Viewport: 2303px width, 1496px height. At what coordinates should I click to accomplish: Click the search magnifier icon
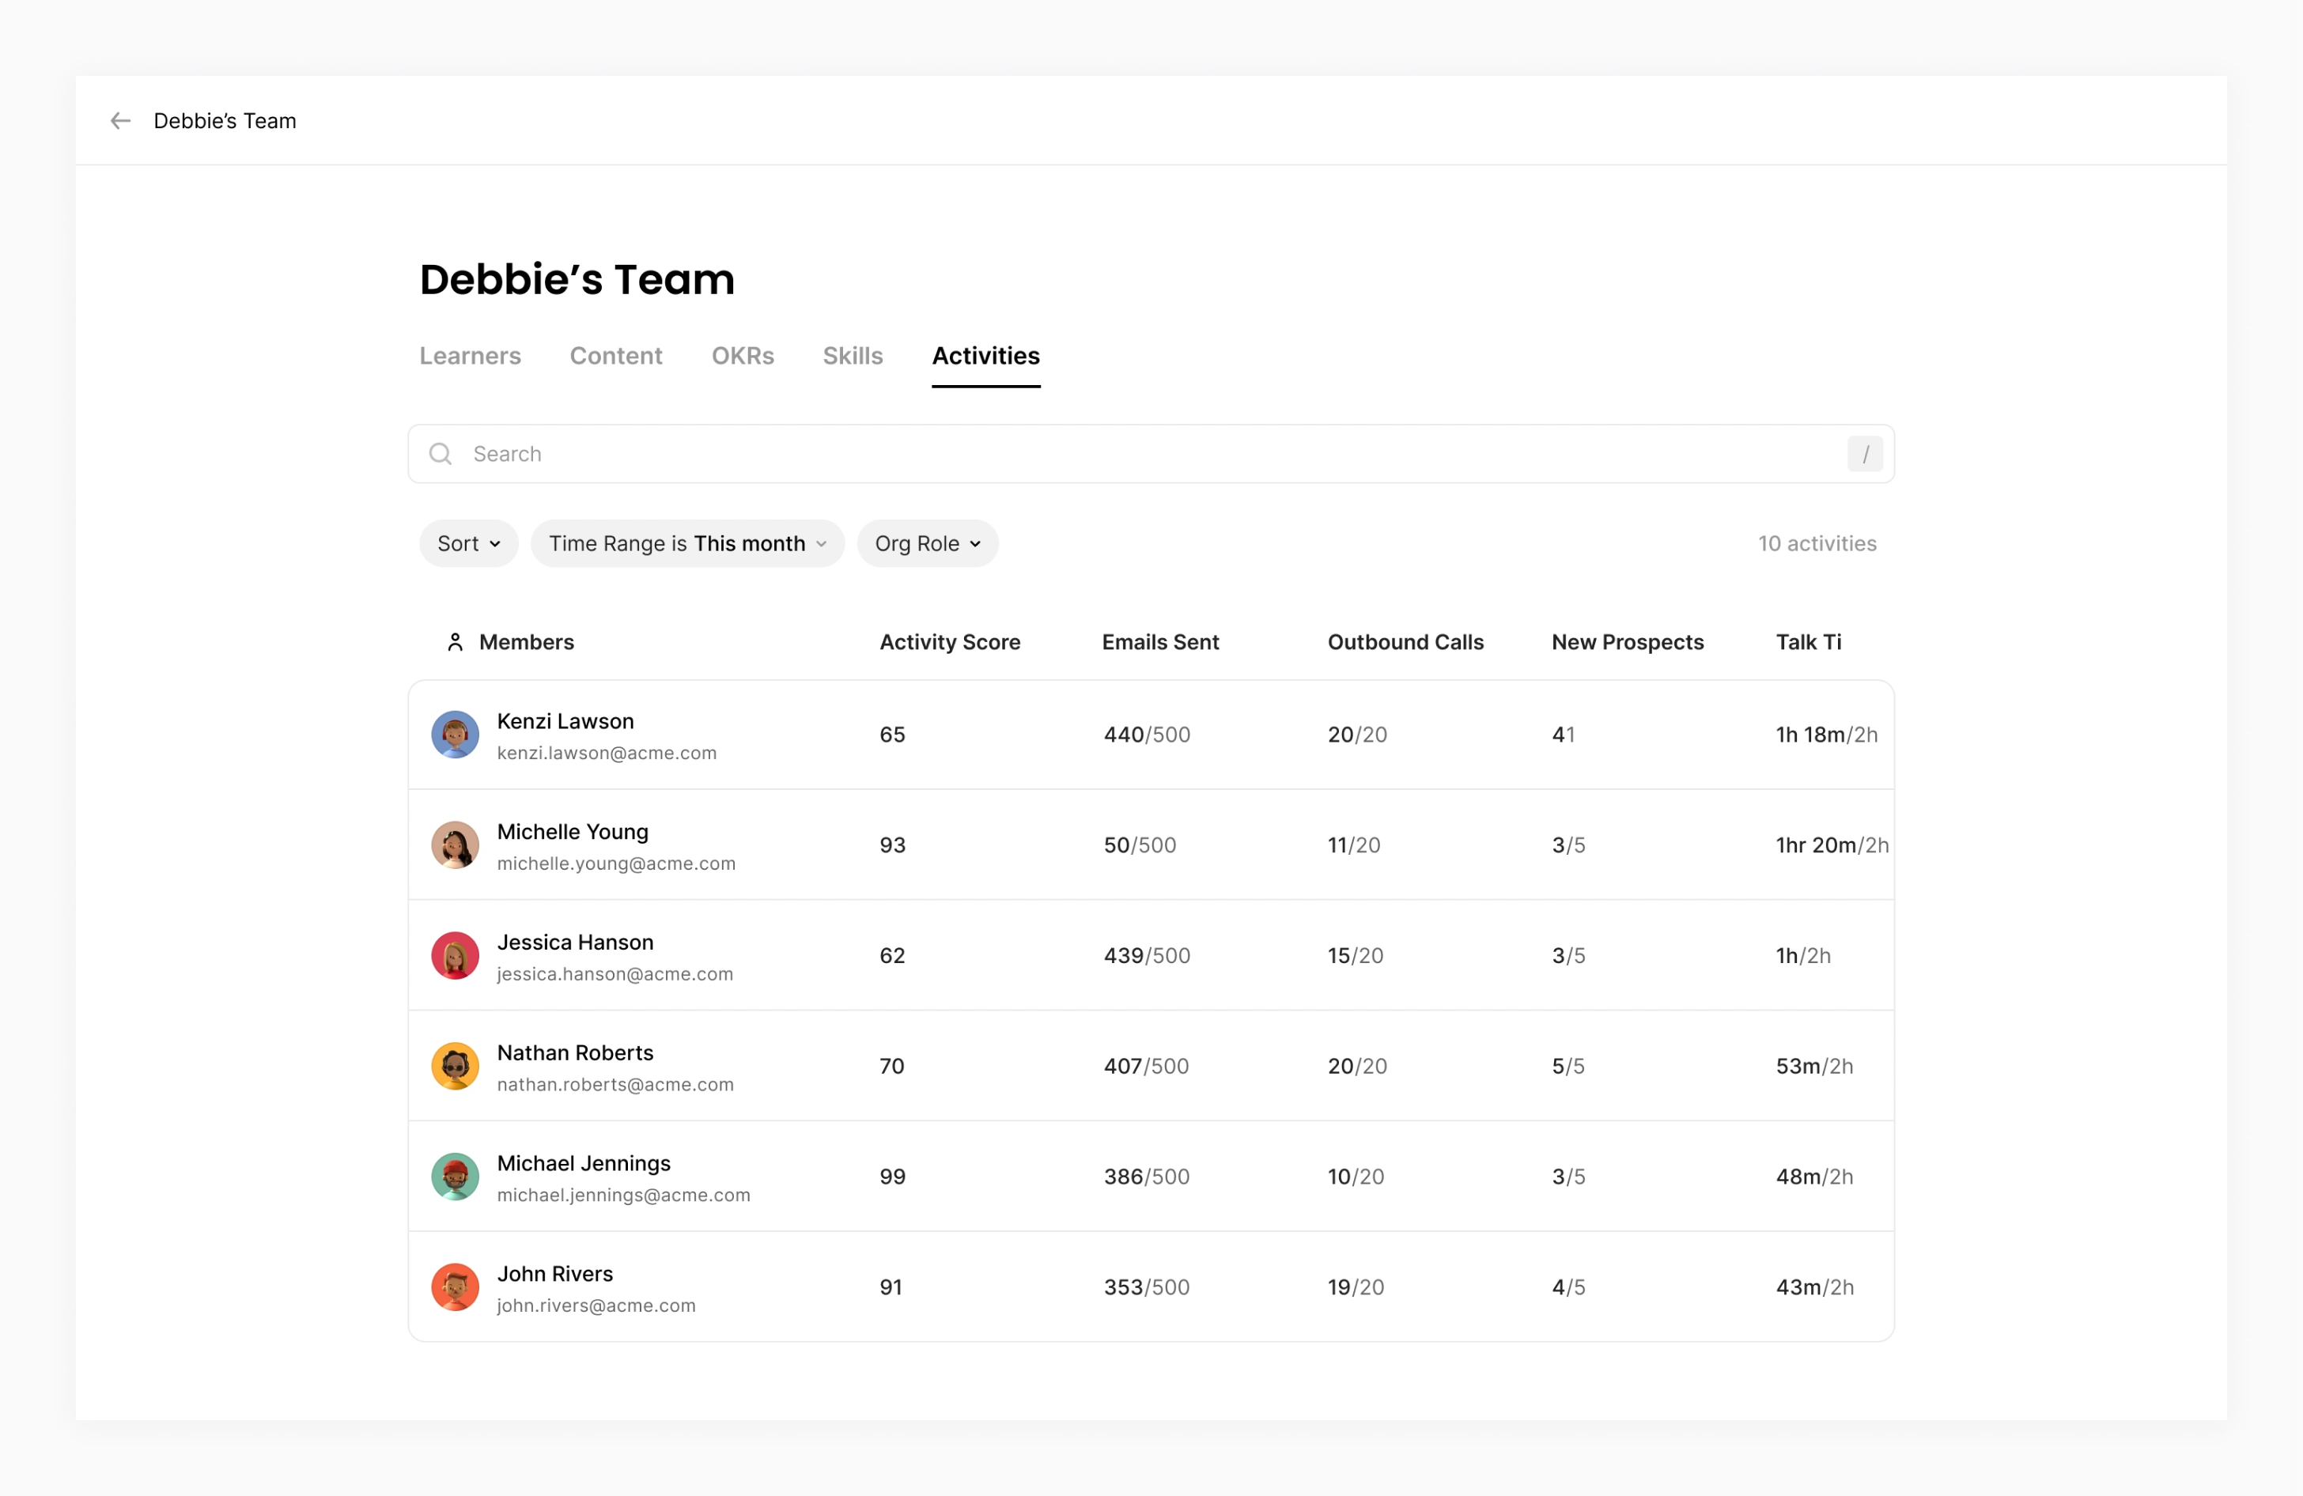(441, 454)
